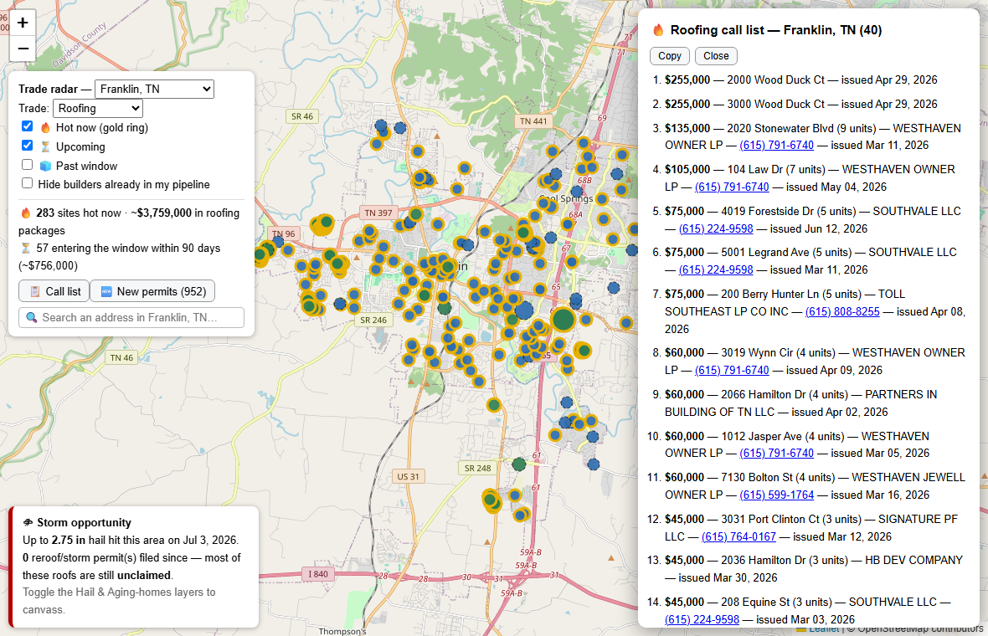Call (615) 224-9598 for 5001 Legrand Ave
988x636 pixels.
tap(716, 269)
